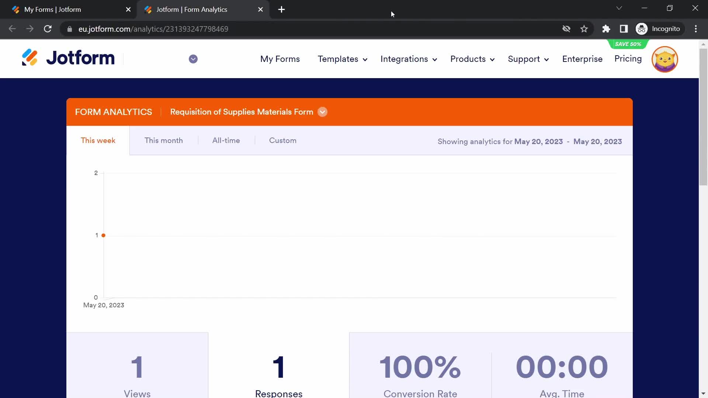Click the scrollbar up arrow
Screen dimensions: 708x398
[x=703, y=44]
